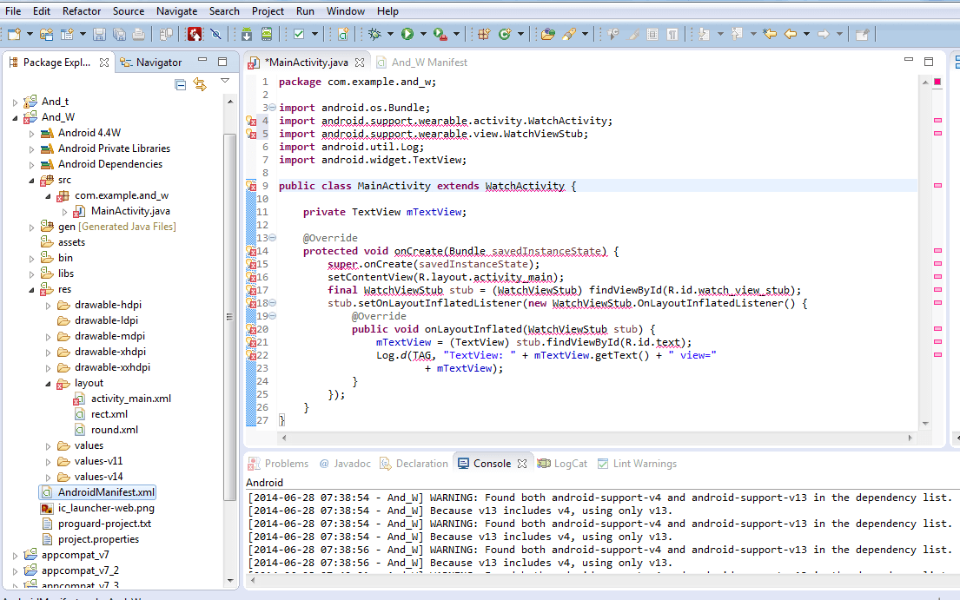960x600 pixels.
Task: Click the green Run button icon
Action: tap(407, 34)
